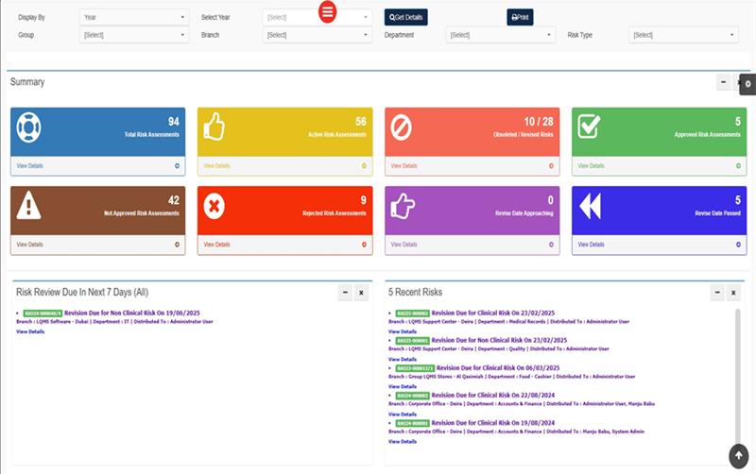Click the ban icon on Obsoleted / Revised Risks

pyautogui.click(x=401, y=127)
